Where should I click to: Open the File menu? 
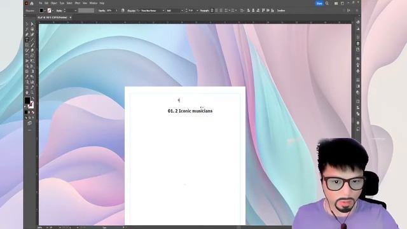coord(40,3)
